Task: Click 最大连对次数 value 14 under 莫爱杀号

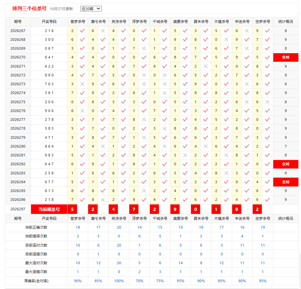Action: pyautogui.click(x=181, y=263)
